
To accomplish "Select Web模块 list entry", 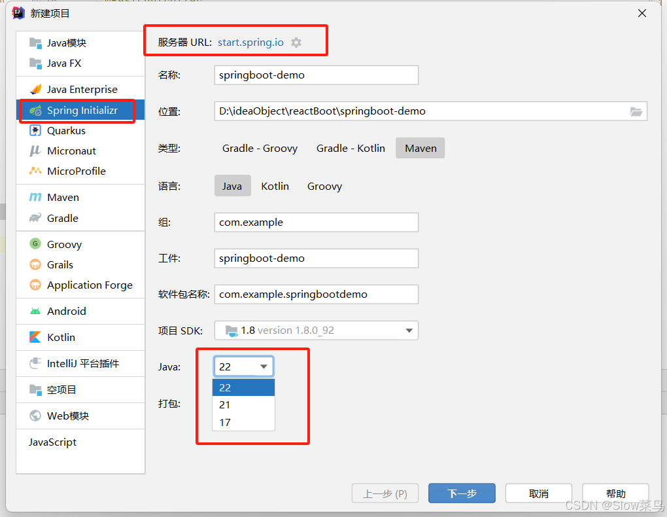I will [x=80, y=416].
